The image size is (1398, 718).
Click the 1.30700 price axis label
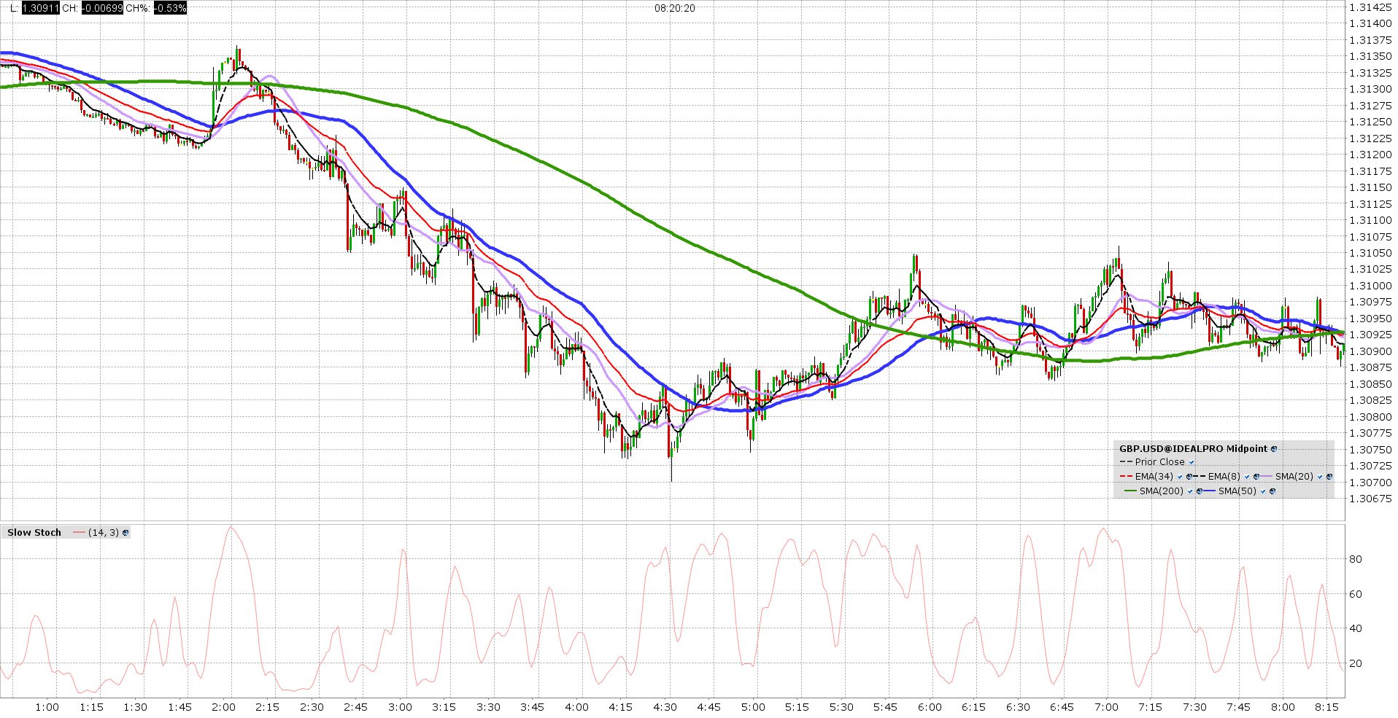click(x=1370, y=483)
